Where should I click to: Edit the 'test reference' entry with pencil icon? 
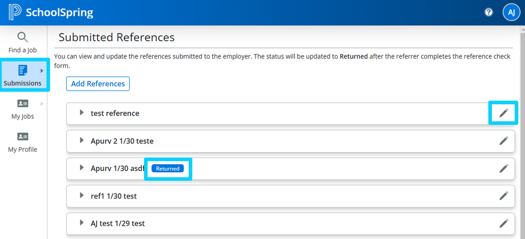(503, 113)
